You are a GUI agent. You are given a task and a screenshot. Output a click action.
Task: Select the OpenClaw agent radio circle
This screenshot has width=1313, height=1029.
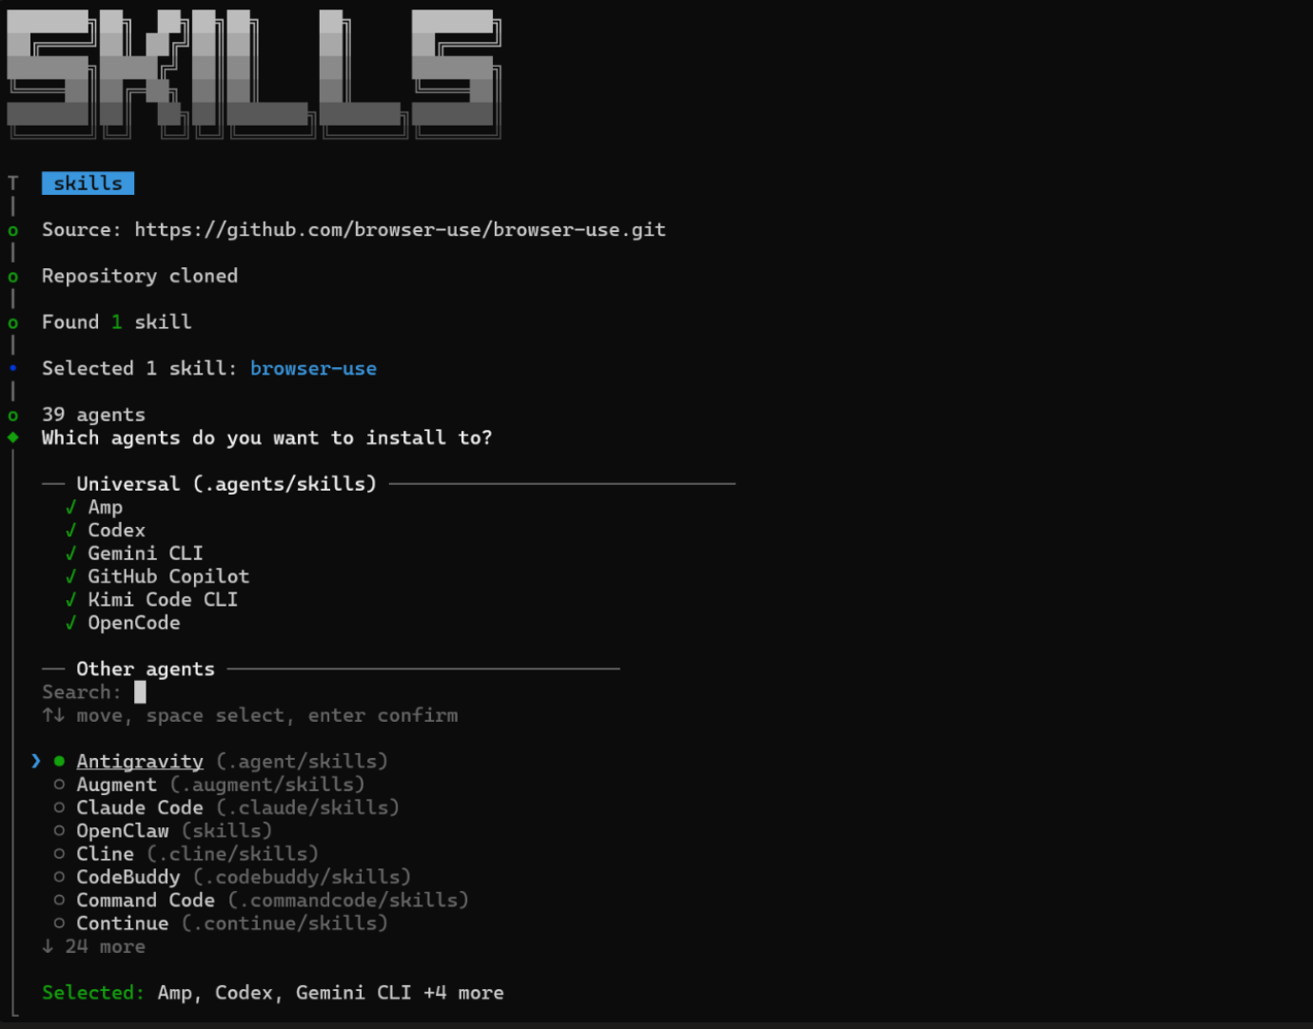tap(59, 831)
